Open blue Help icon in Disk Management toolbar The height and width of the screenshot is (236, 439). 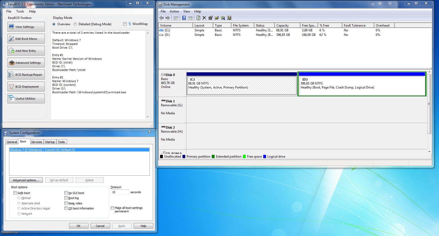click(x=184, y=18)
